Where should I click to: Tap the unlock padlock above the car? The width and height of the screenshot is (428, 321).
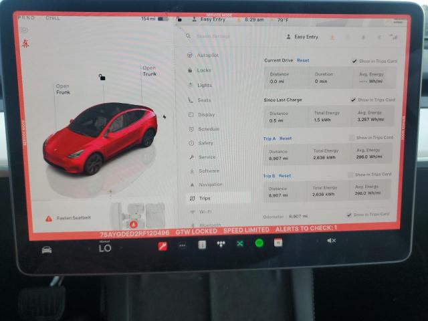pyautogui.click(x=102, y=78)
